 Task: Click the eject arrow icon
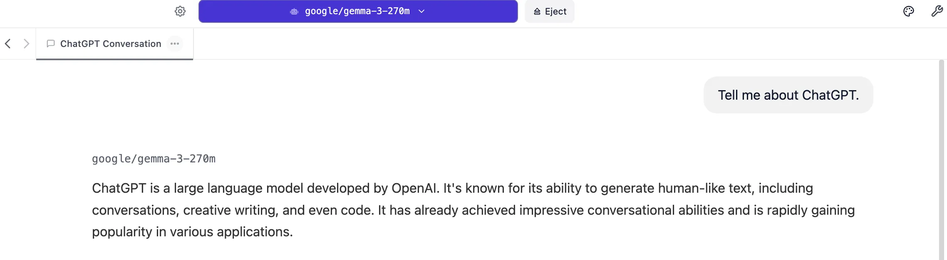click(537, 12)
